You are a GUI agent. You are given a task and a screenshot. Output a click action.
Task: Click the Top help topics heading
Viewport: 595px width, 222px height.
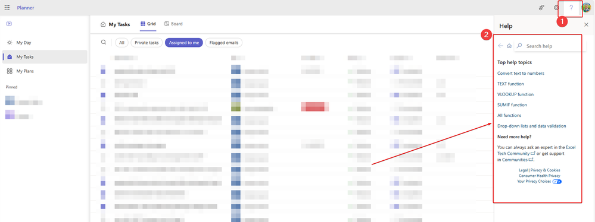pyautogui.click(x=515, y=62)
